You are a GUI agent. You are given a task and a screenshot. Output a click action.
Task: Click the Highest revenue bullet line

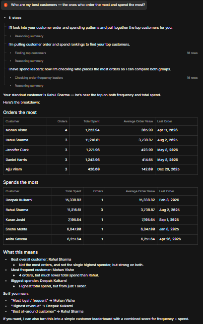click(x=42, y=306)
